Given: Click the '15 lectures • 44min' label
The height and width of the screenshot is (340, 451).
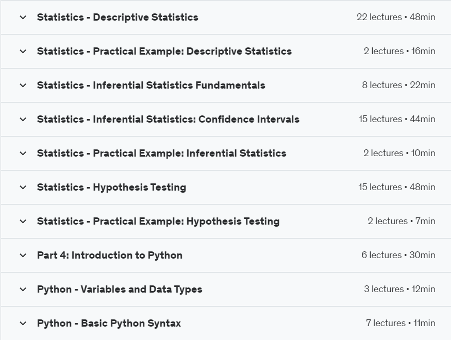Looking at the screenshot, I should pos(397,120).
